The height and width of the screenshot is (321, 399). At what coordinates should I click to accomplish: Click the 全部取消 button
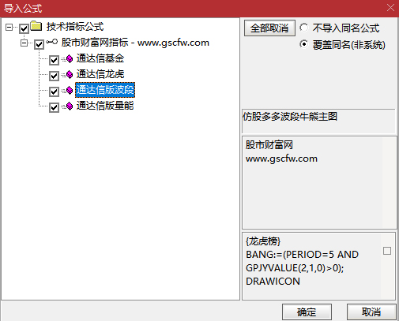click(x=269, y=28)
